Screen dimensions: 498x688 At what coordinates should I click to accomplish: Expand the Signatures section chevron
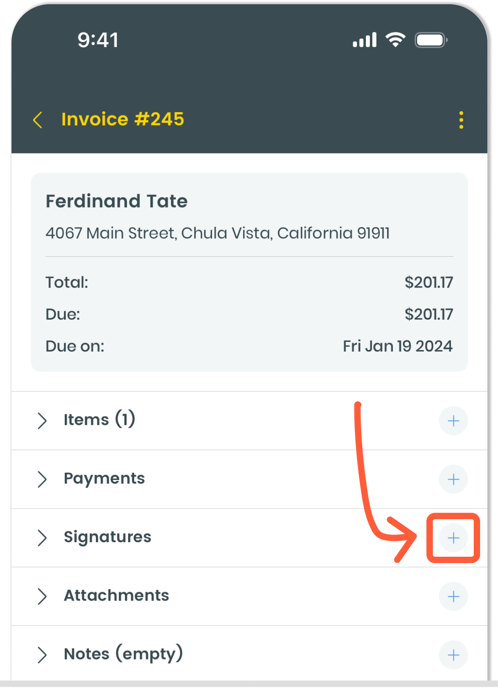(x=42, y=538)
